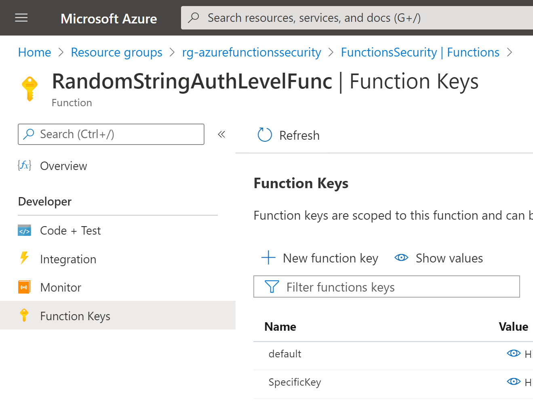Screen dimensions: 533x403
Task: Collapse the sidebar with double chevron
Action: 221,134
